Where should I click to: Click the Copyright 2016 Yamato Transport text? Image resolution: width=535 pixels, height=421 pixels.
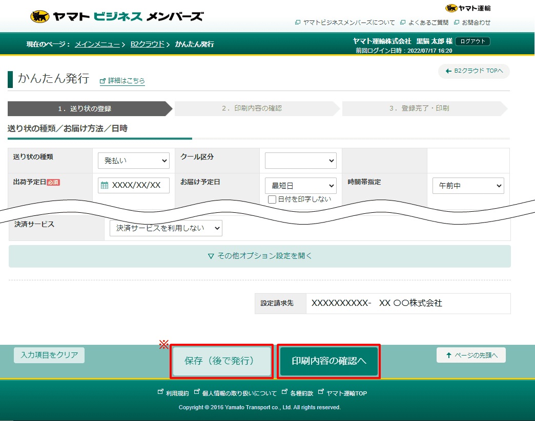(x=260, y=407)
